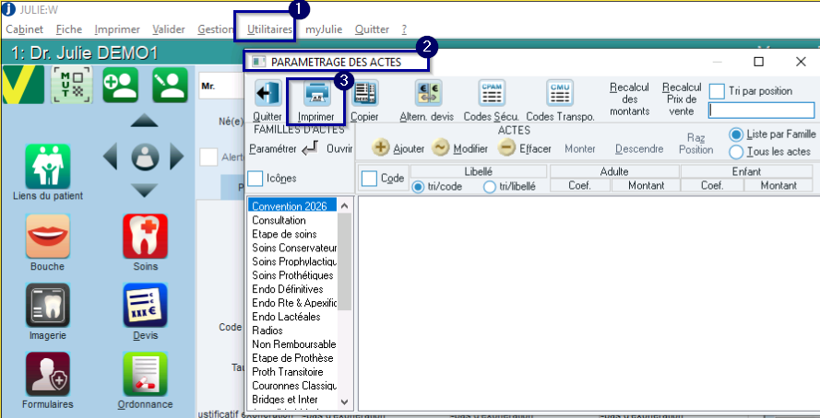Click the Monter button
Screen dimensions: 820x418
(x=580, y=149)
